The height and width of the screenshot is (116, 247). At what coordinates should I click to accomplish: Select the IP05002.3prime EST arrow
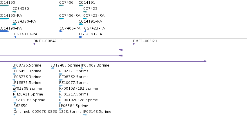click(x=82, y=68)
